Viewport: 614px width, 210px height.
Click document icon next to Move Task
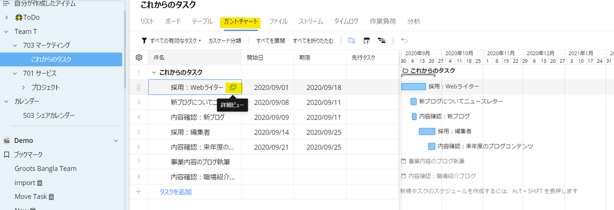point(51,196)
